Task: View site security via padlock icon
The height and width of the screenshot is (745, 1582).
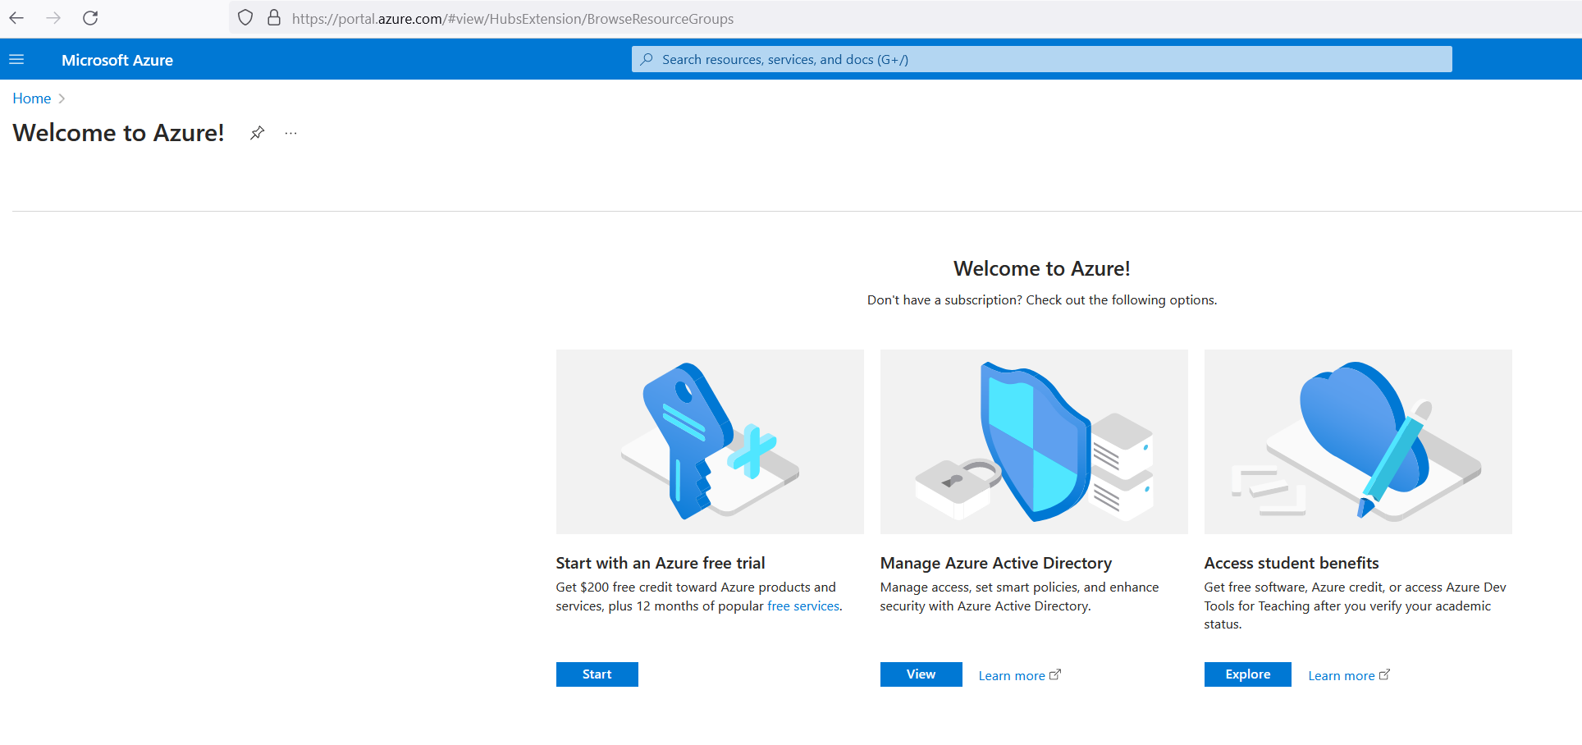Action: (x=274, y=18)
